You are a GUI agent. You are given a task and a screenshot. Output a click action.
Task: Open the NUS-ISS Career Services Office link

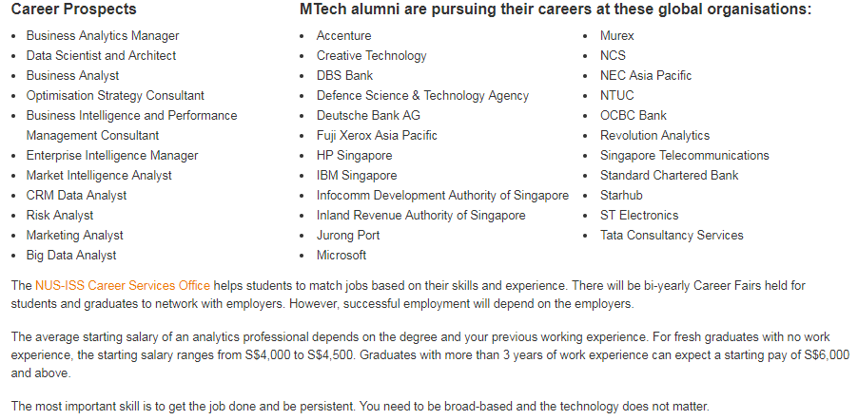click(123, 285)
